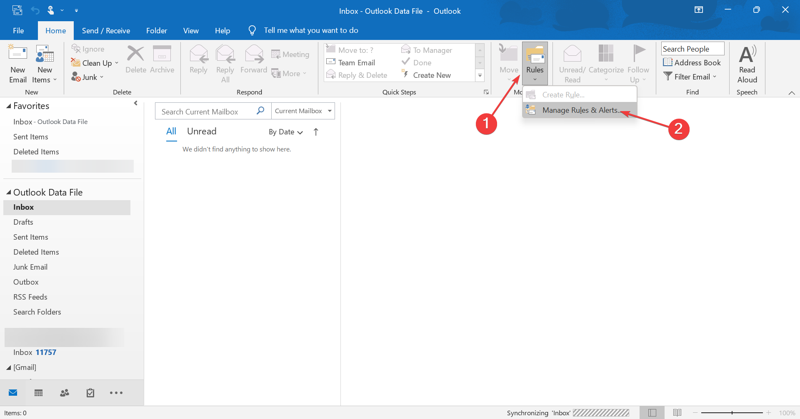Click the Rules ribbon button
800x419 pixels.
(535, 64)
